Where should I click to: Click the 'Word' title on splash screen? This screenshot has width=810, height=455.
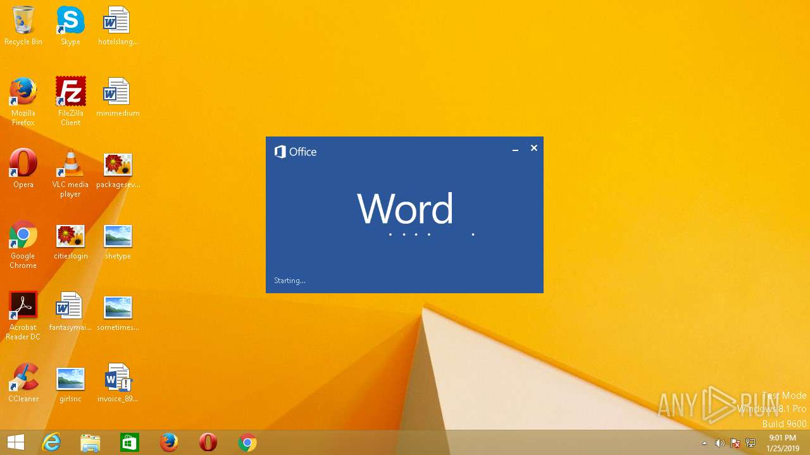tap(405, 209)
